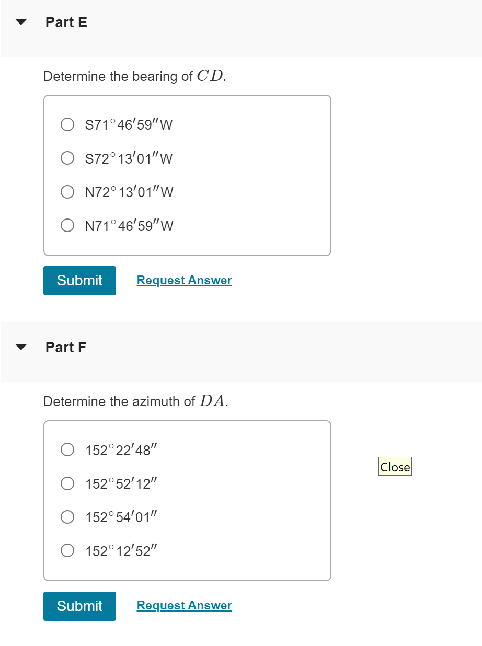The height and width of the screenshot is (646, 482).
Task: Click the disclosure triangle next to Part E
Action: [20, 22]
